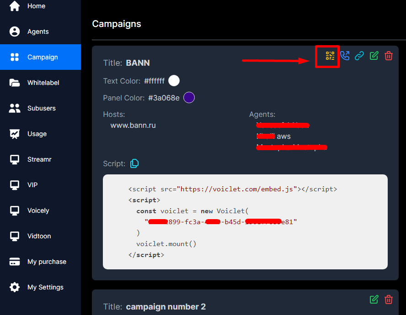406x315 pixels.
Task: Click the Voicely monitor icon
Action: pyautogui.click(x=15, y=211)
